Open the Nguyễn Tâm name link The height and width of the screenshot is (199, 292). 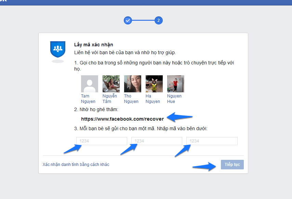pos(110,99)
